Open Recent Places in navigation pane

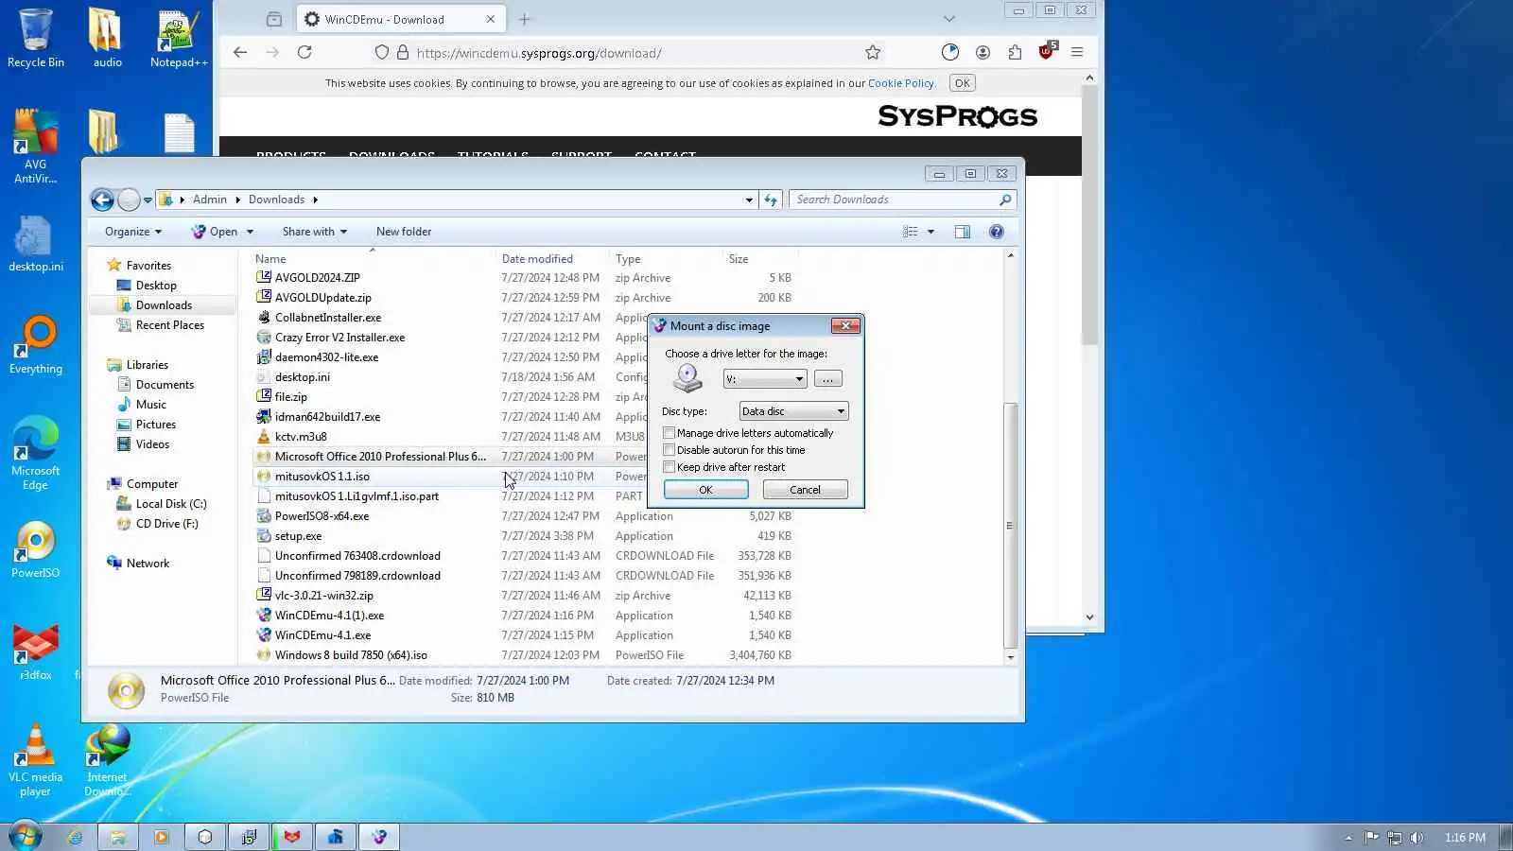169,325
